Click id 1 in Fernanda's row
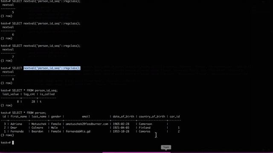 tap(5, 131)
